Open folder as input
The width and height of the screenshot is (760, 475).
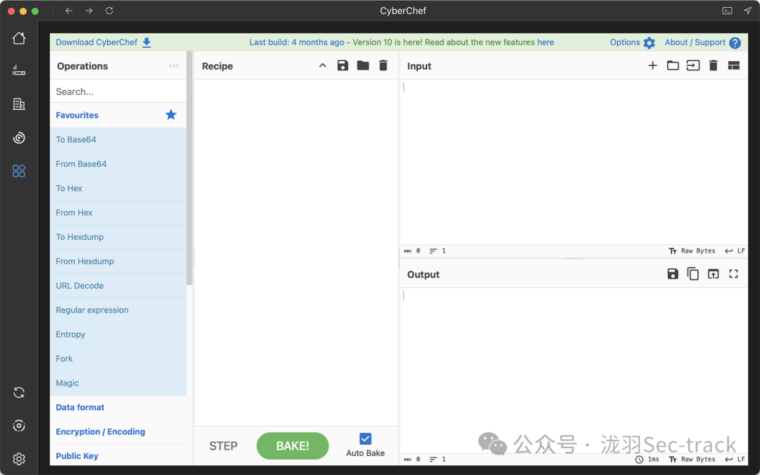[673, 65]
